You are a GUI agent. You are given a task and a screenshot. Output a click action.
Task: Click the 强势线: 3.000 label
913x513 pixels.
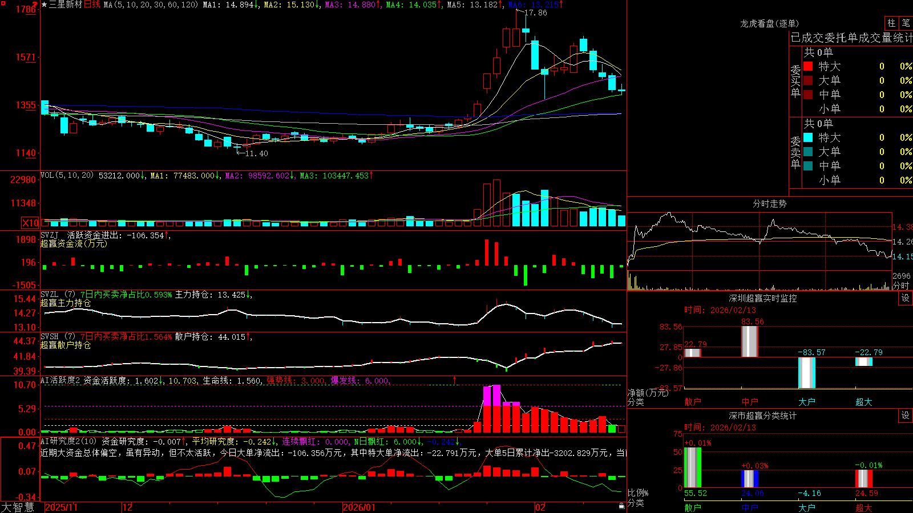coord(296,381)
